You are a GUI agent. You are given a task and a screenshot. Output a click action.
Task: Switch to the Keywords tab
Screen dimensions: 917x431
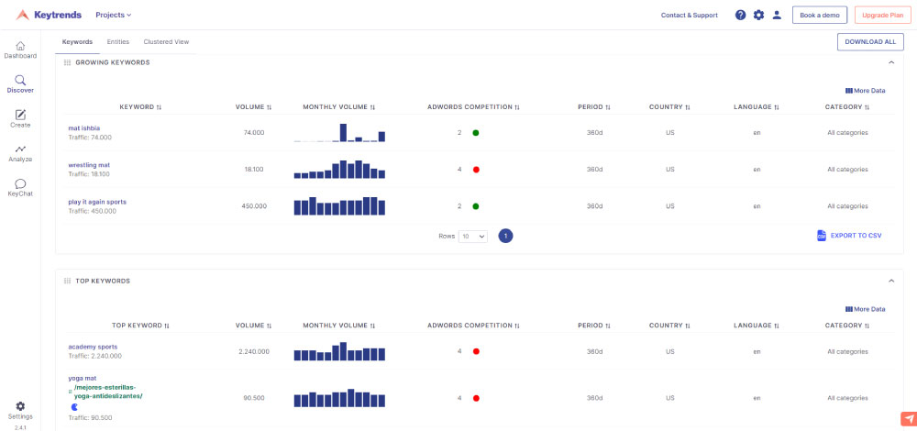tap(77, 42)
